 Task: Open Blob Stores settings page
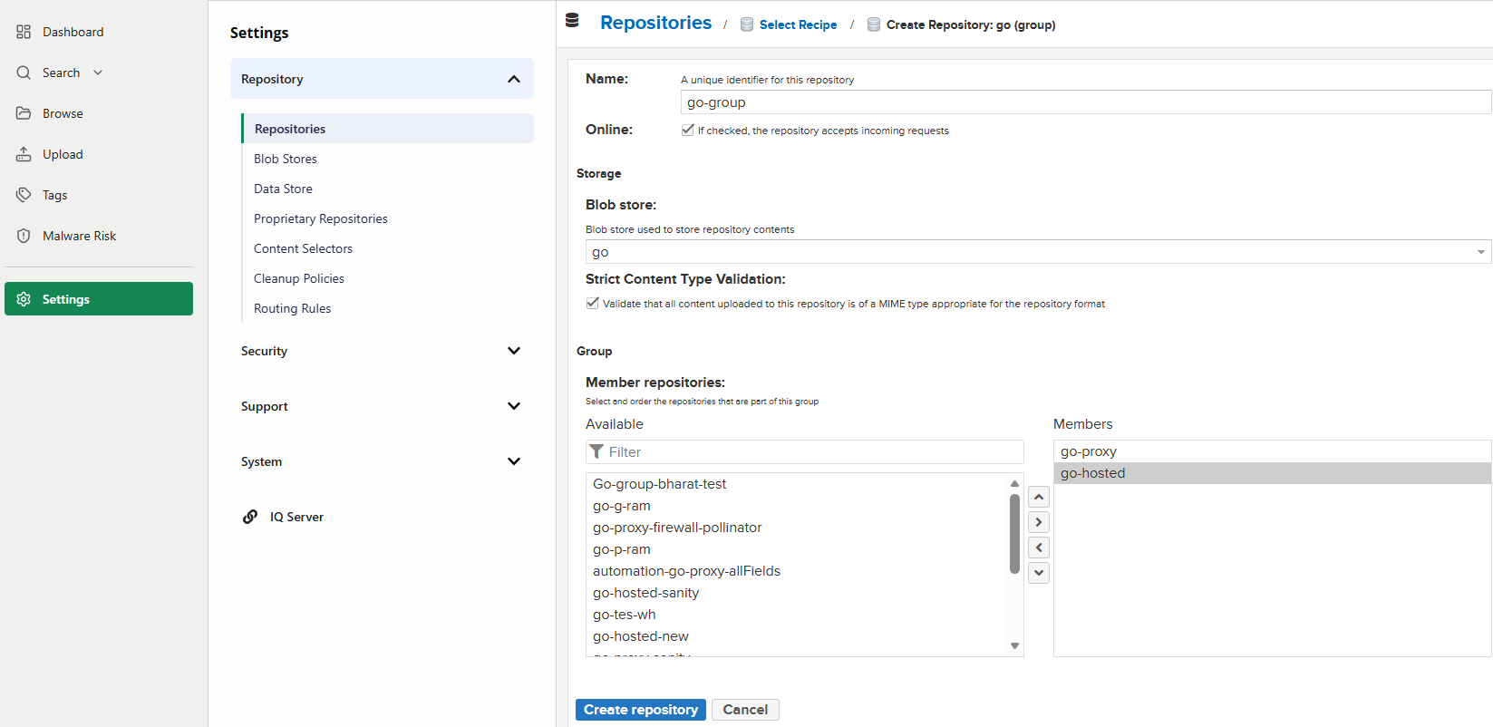pyautogui.click(x=286, y=159)
